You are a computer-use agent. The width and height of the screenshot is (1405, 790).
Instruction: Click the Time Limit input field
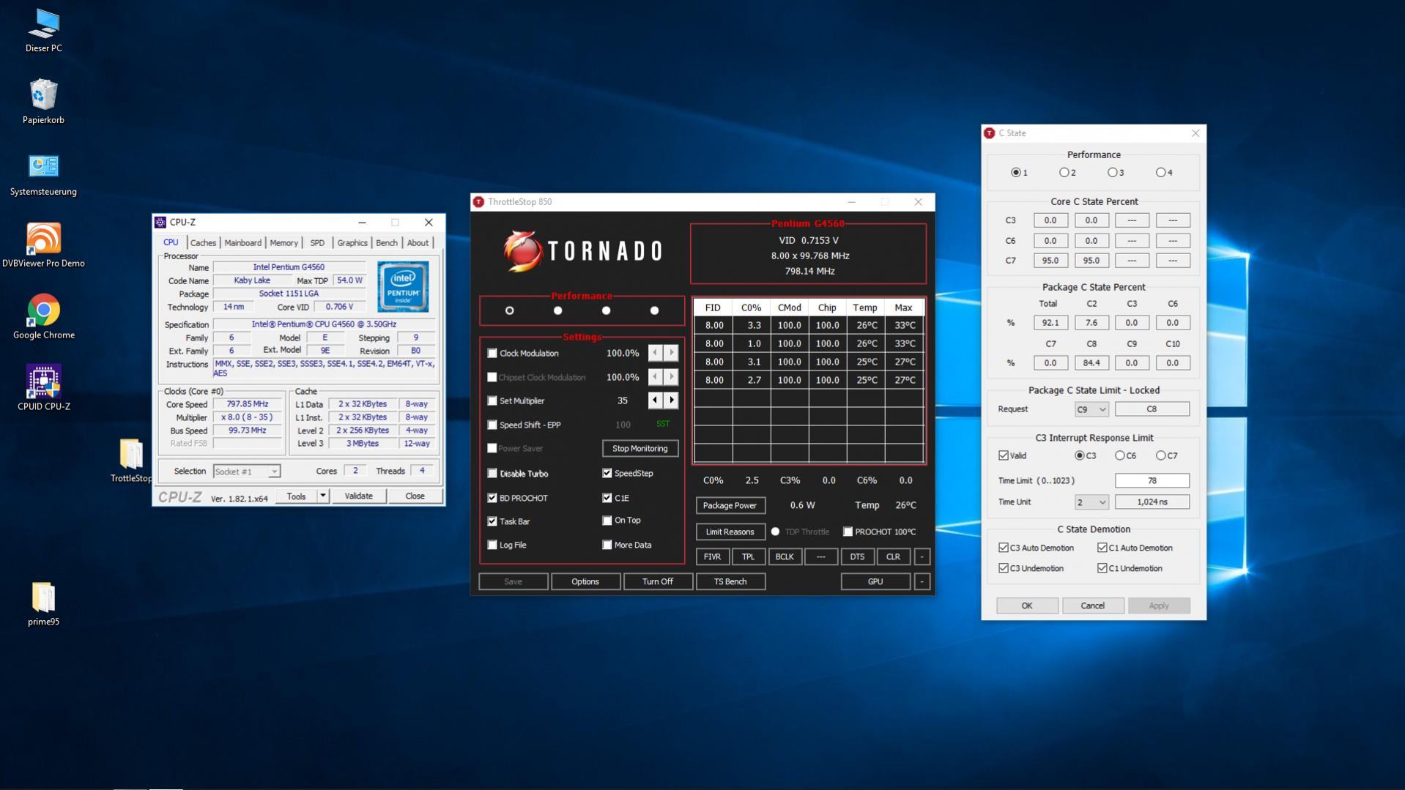point(1152,481)
